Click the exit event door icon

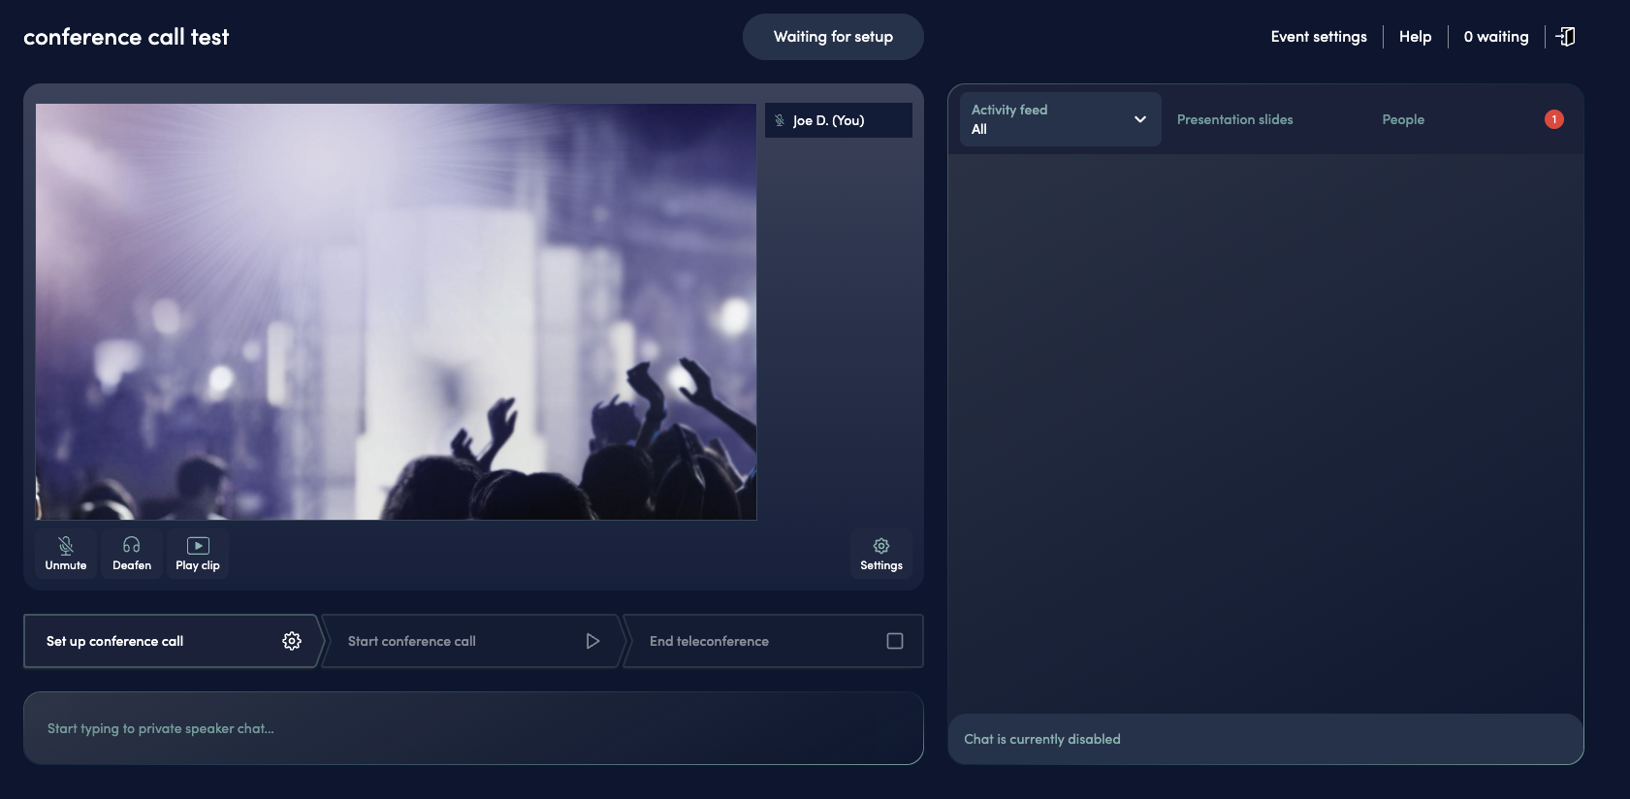coord(1565,37)
